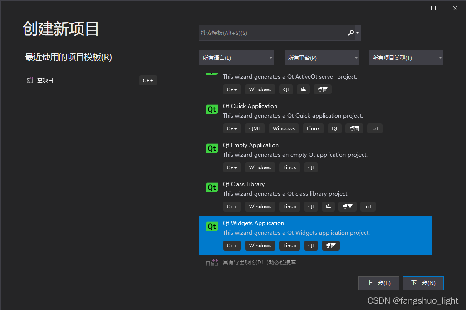
Task: Go back with the 上一步(B) button
Action: click(x=378, y=283)
